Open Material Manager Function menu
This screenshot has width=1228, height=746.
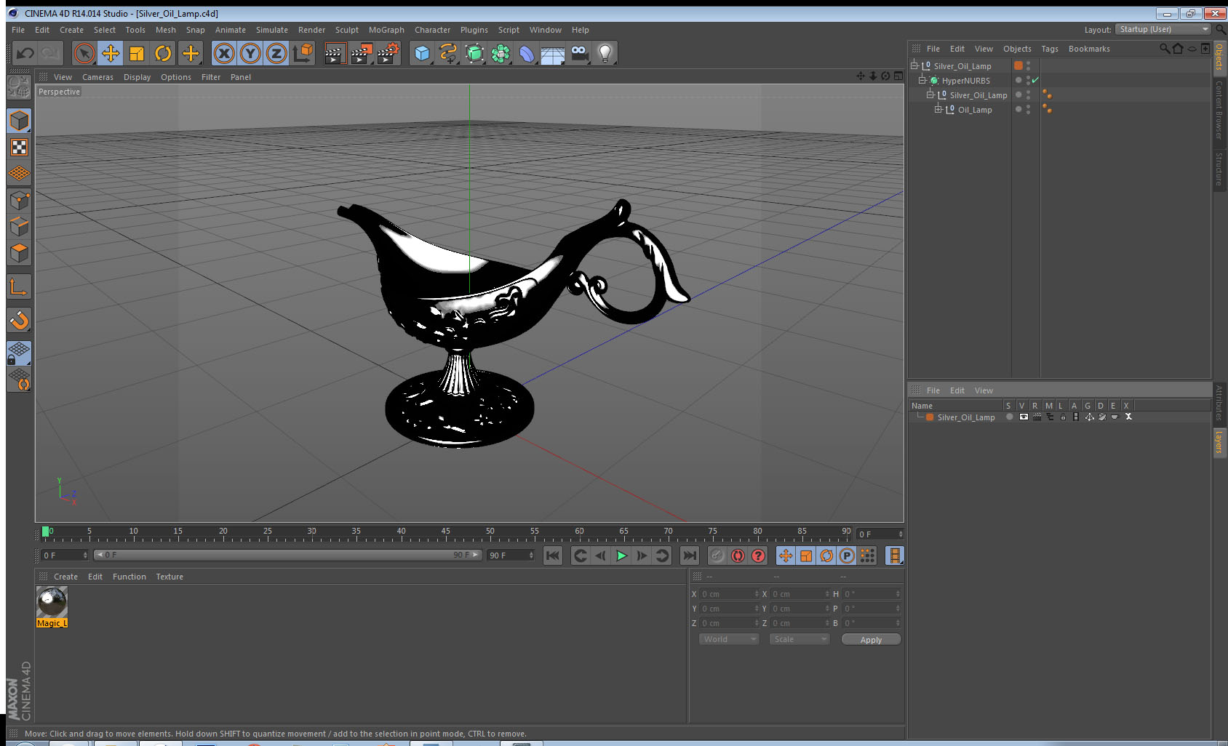pyautogui.click(x=129, y=577)
